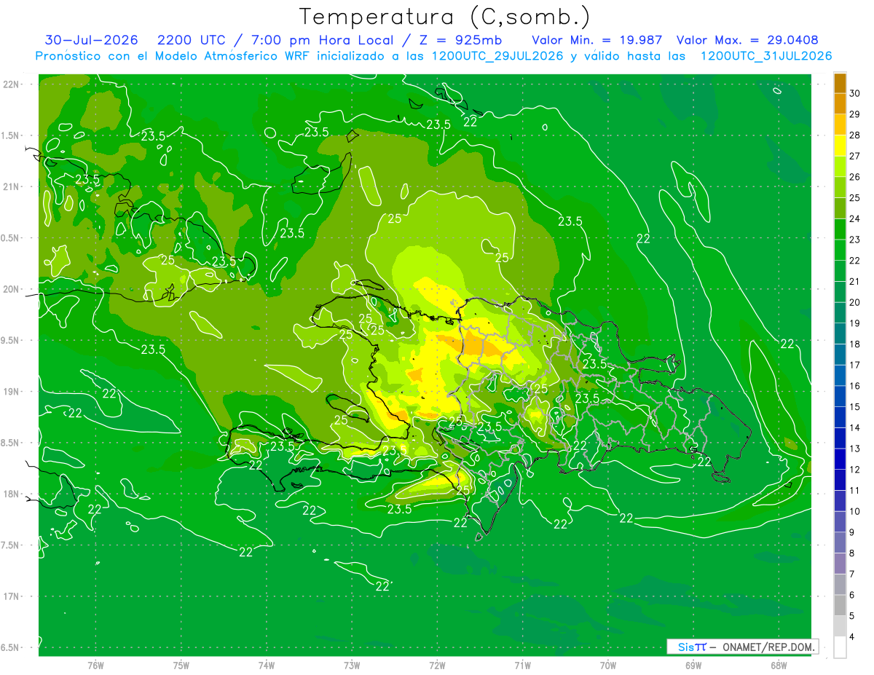Click the 20 label on the color scale
The image size is (874, 675).
855,302
